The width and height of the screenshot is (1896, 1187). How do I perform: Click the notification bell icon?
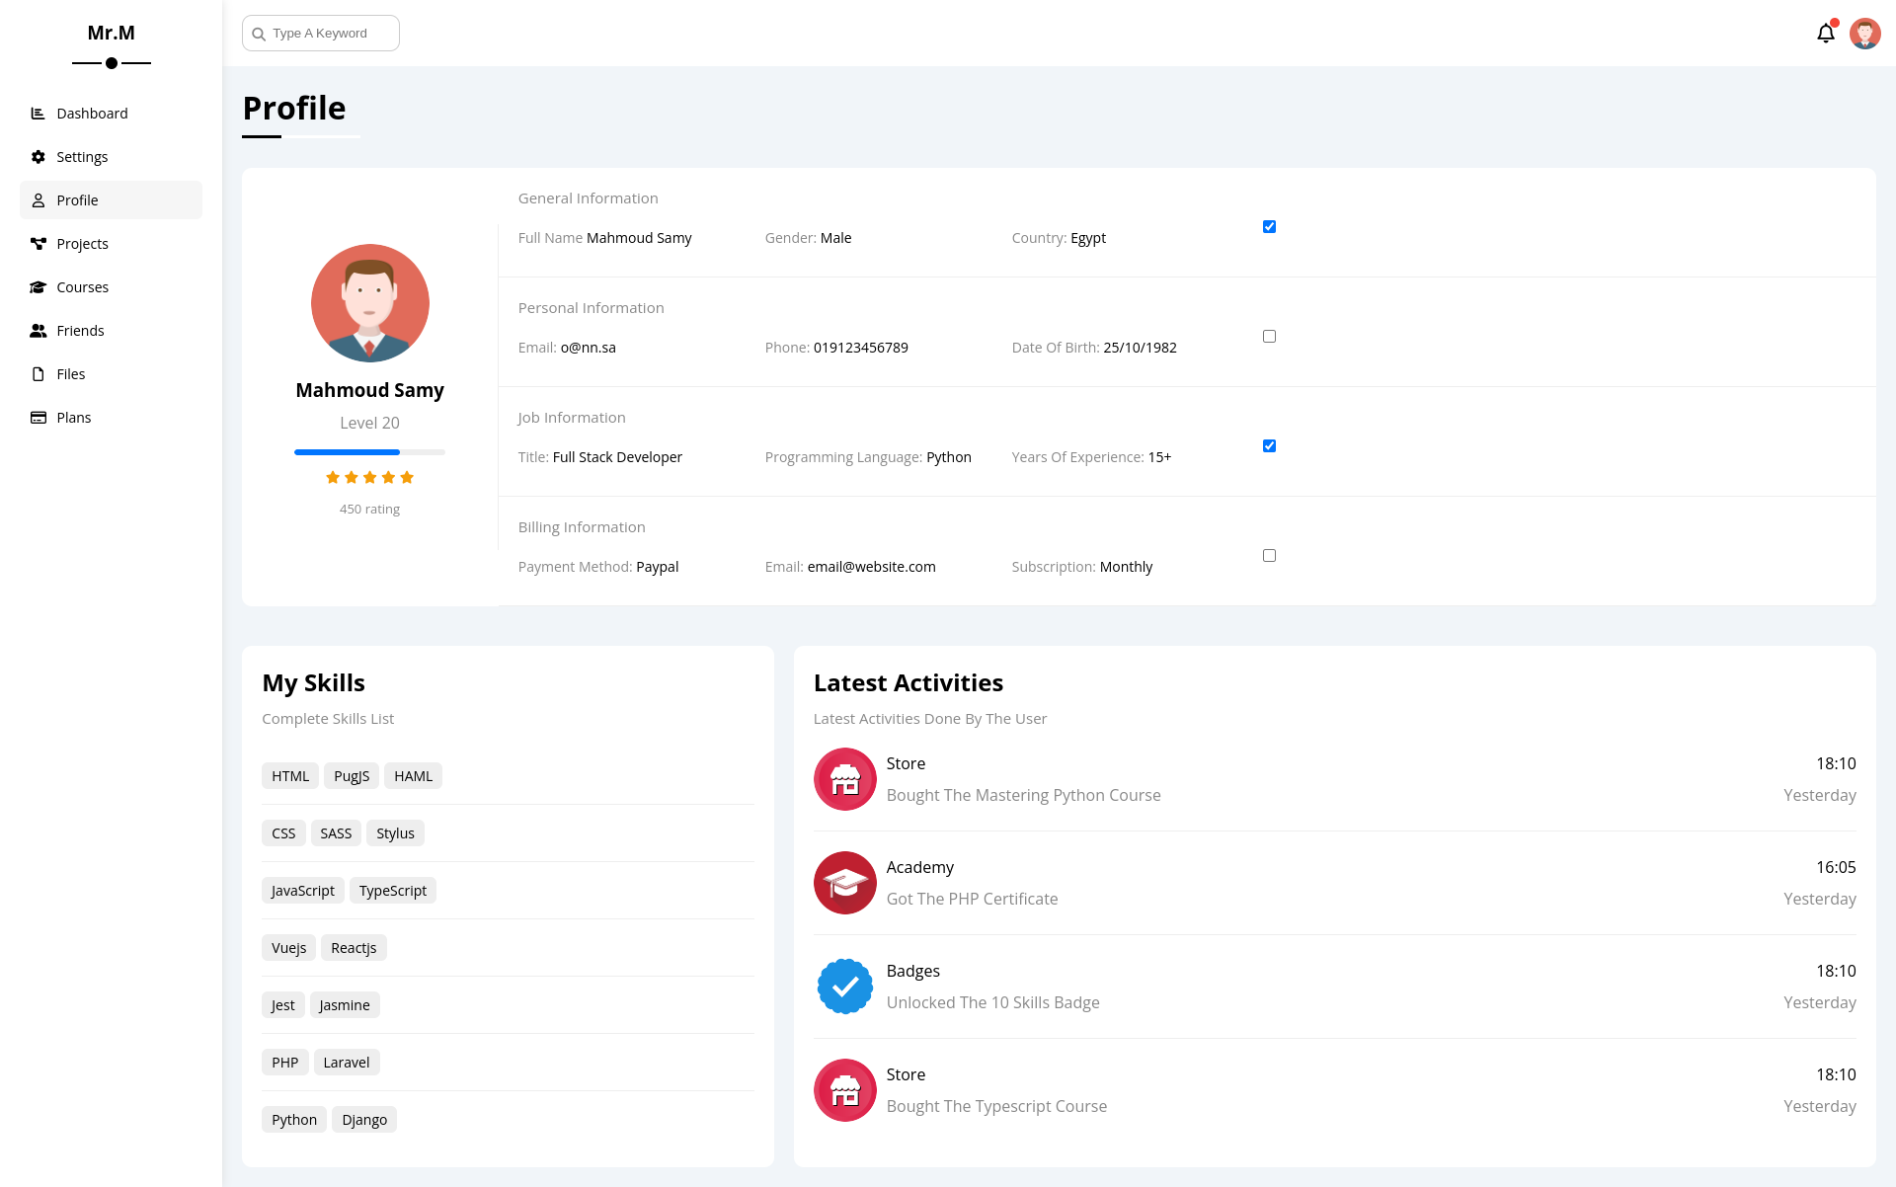(x=1825, y=34)
